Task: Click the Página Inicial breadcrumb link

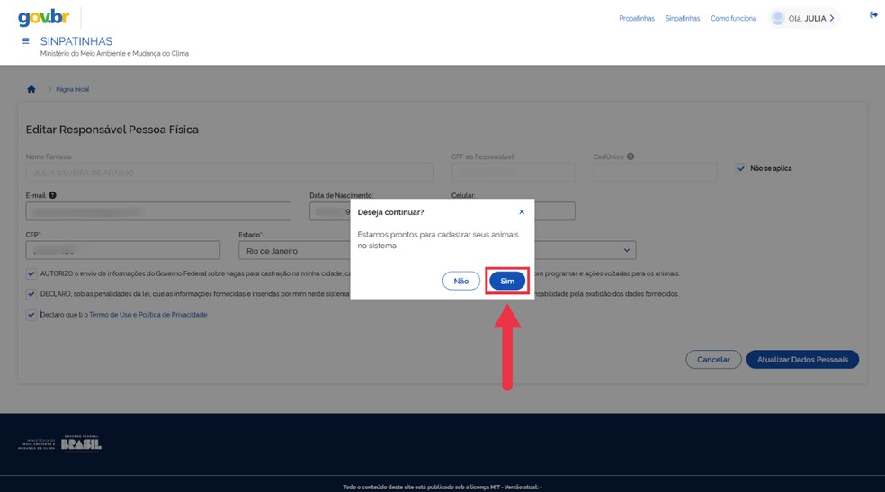Action: click(72, 89)
